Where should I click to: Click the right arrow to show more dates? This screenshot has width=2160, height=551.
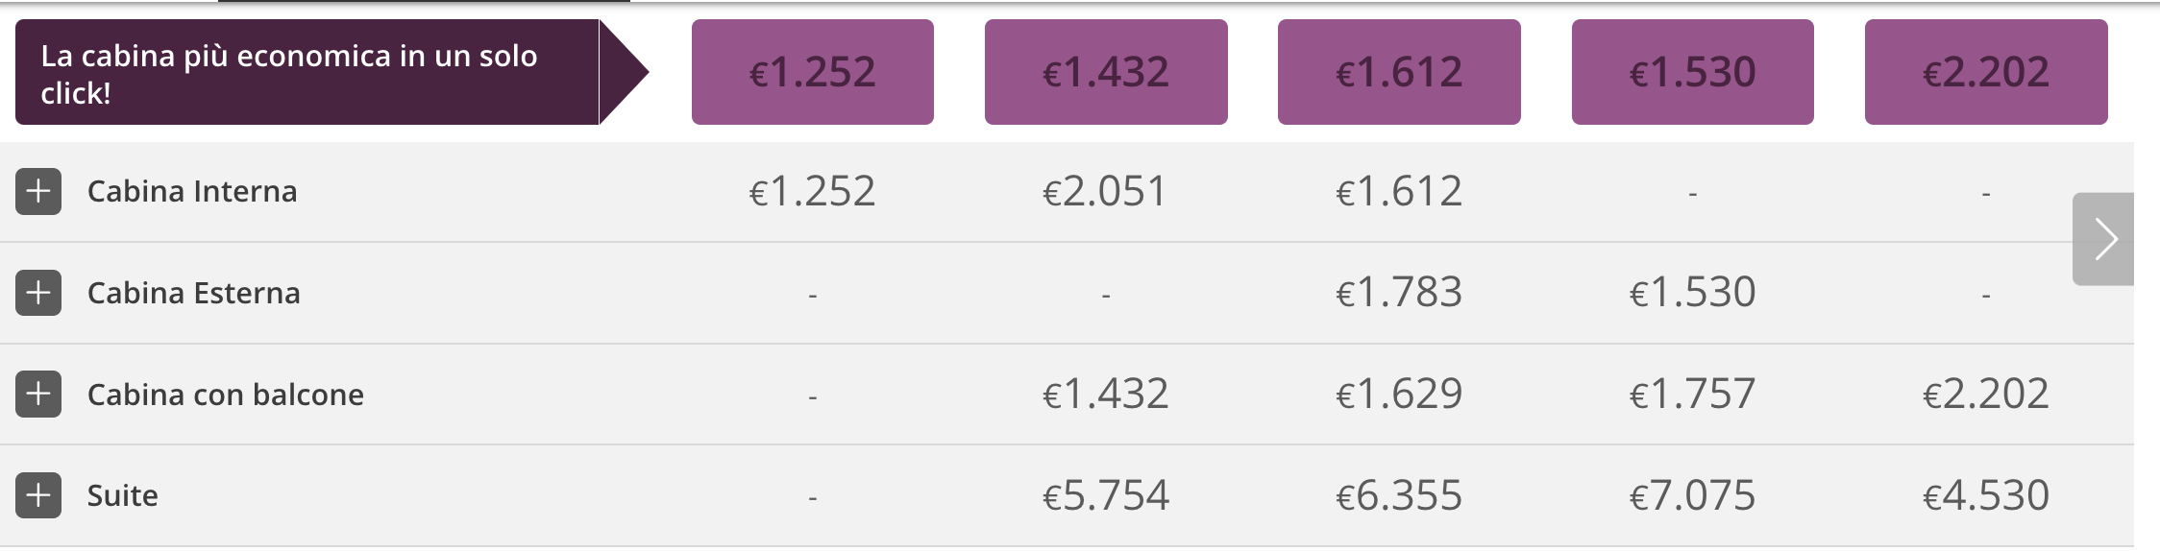click(2102, 239)
